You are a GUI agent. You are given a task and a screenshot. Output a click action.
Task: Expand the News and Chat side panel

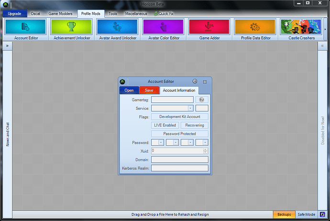pos(8,46)
